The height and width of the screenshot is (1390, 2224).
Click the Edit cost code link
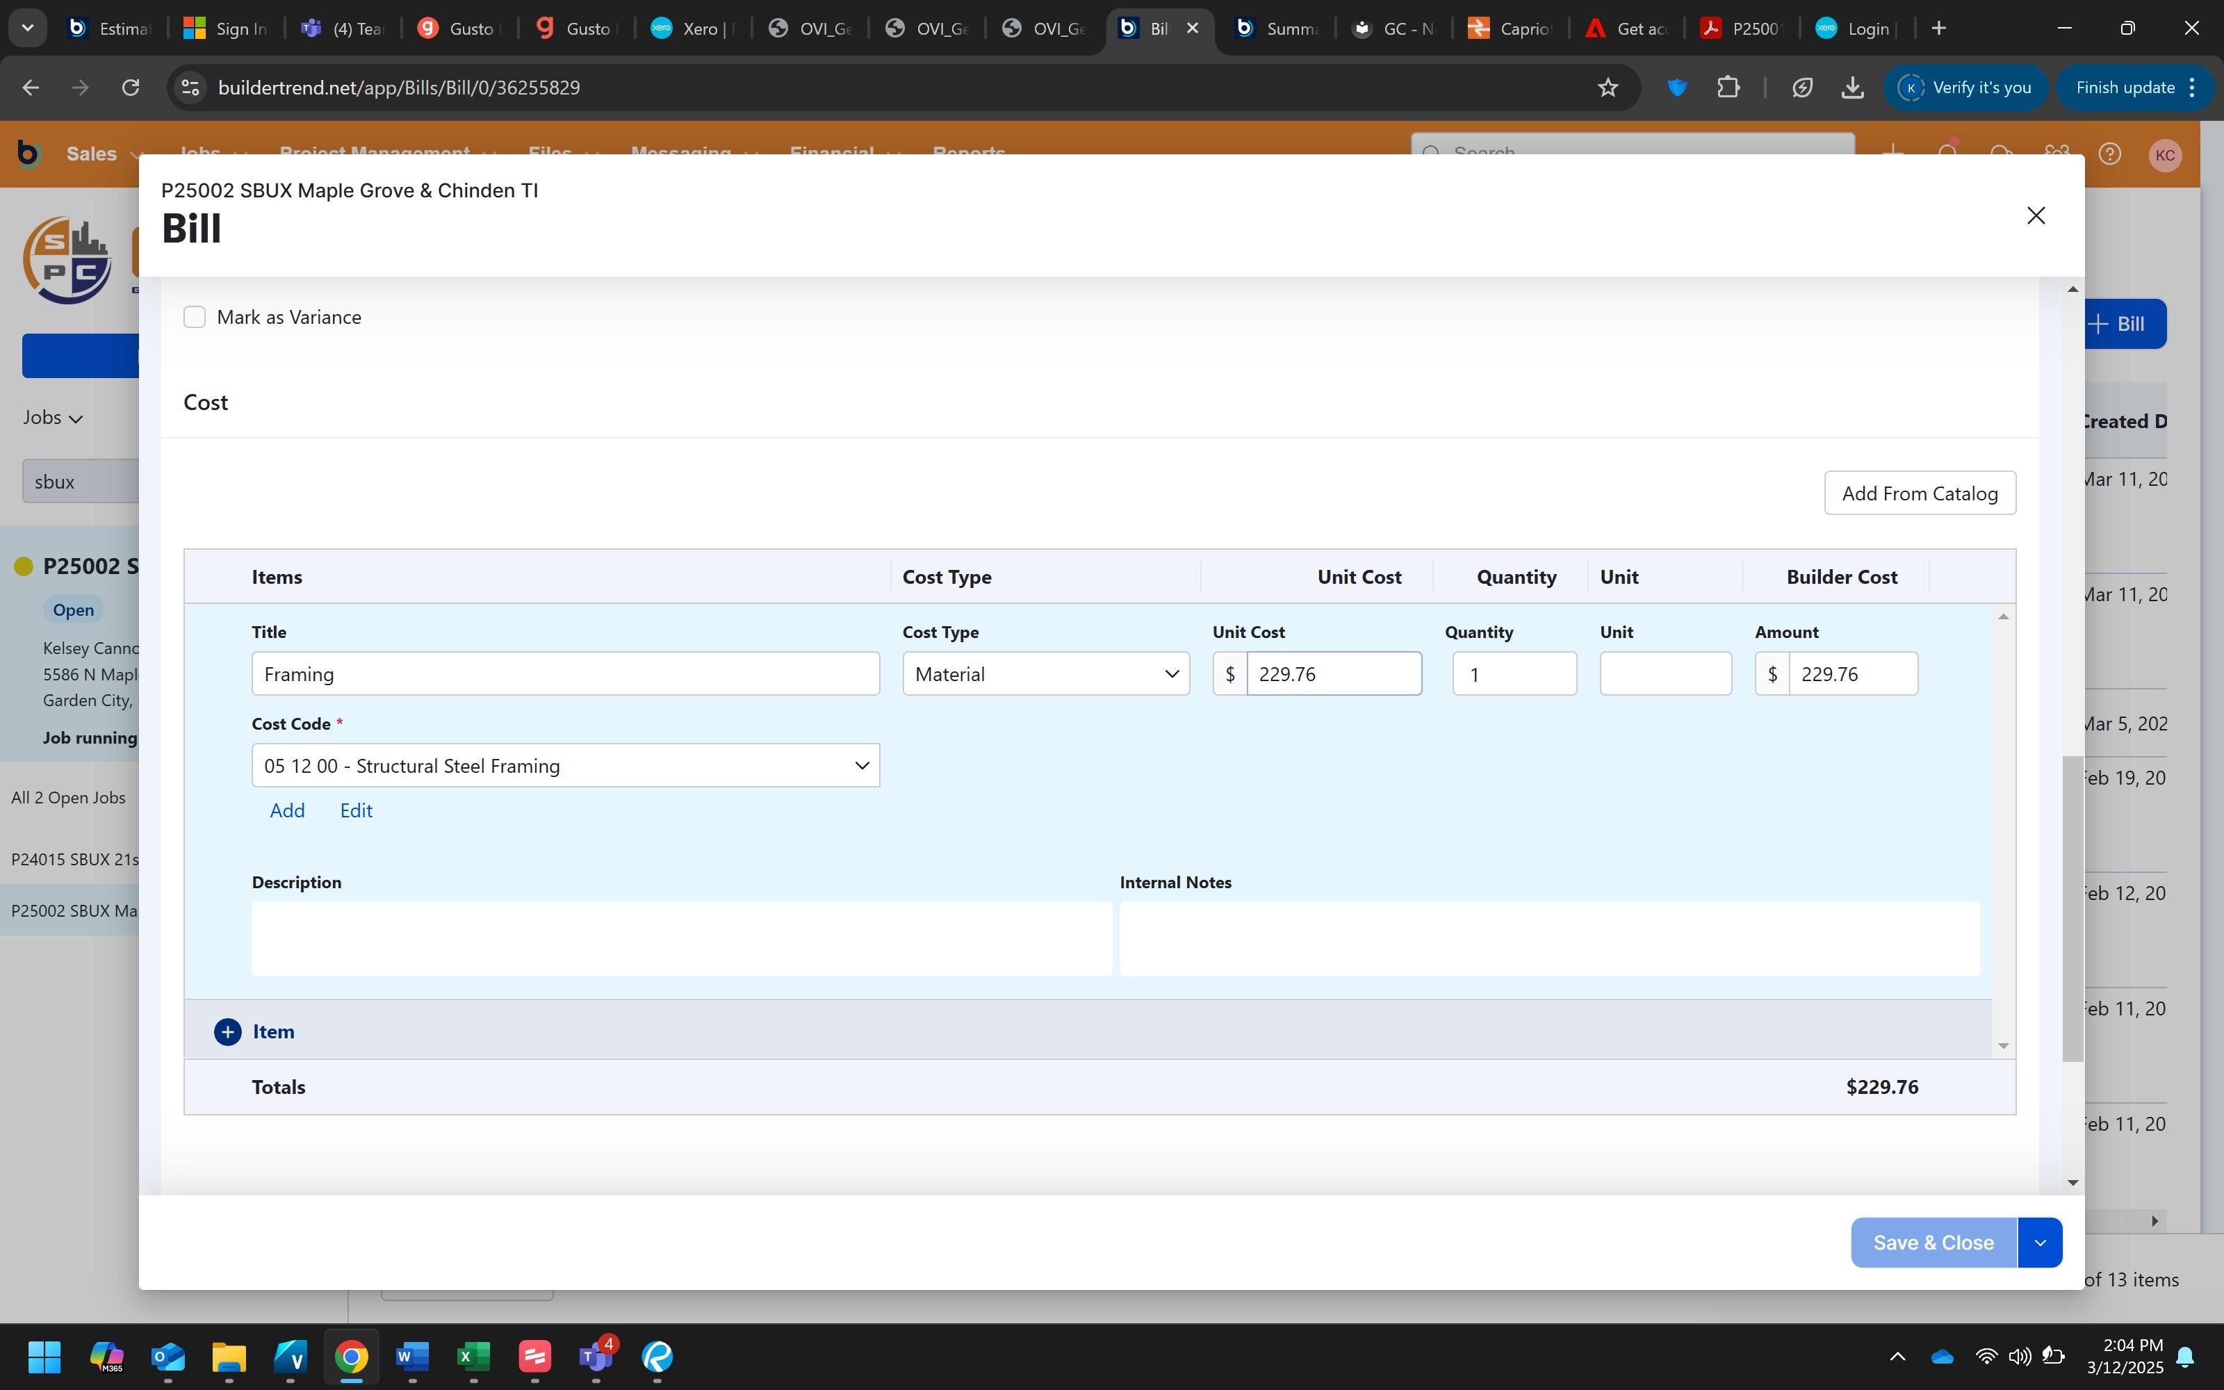(356, 810)
